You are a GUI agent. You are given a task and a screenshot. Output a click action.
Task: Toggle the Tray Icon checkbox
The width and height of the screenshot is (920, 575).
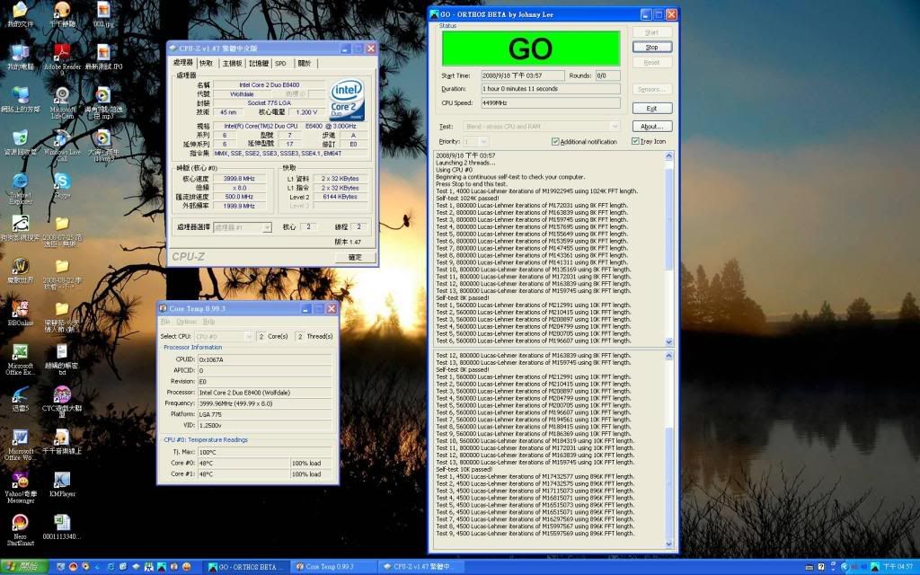[x=634, y=142]
